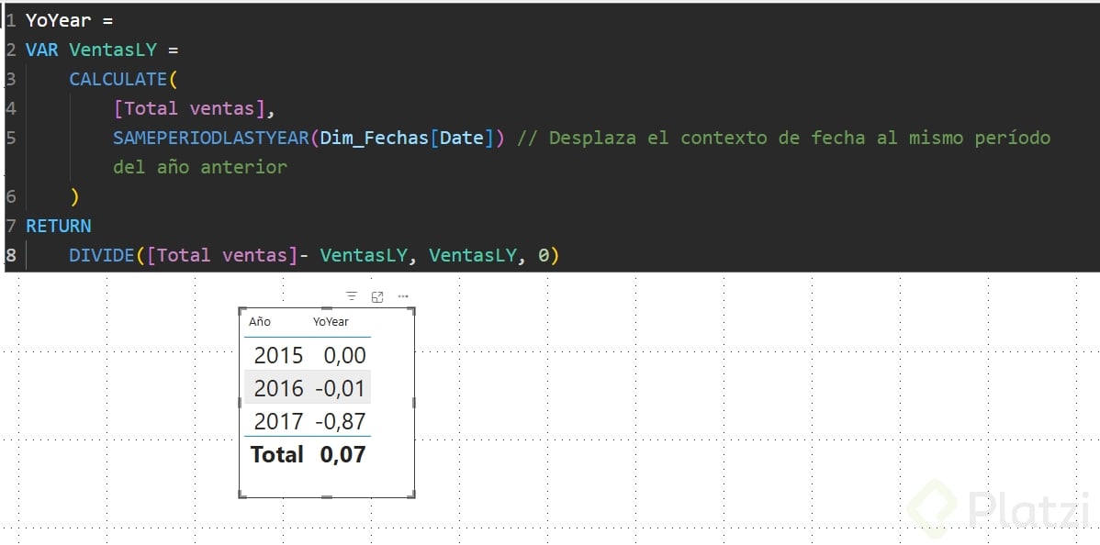
Task: Sort by the Año column header
Action: 260,322
